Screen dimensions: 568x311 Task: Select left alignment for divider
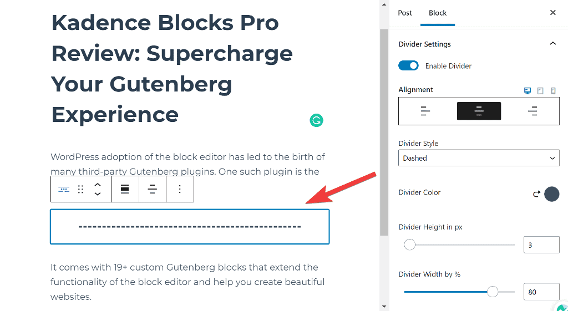point(425,111)
